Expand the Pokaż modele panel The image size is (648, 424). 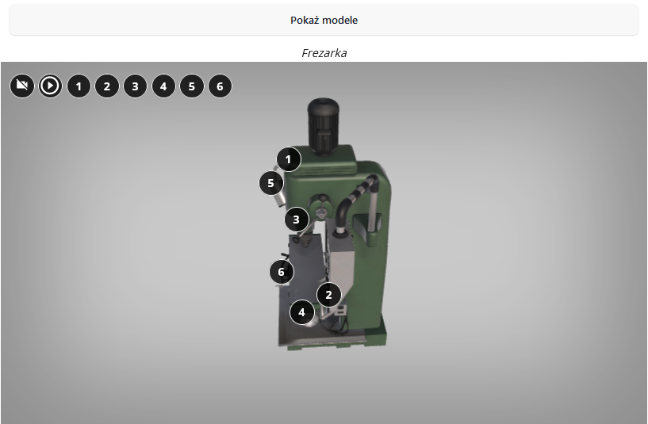click(x=324, y=20)
